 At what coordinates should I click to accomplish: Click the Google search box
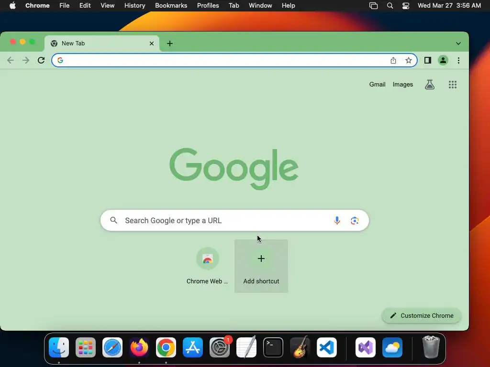(x=234, y=220)
